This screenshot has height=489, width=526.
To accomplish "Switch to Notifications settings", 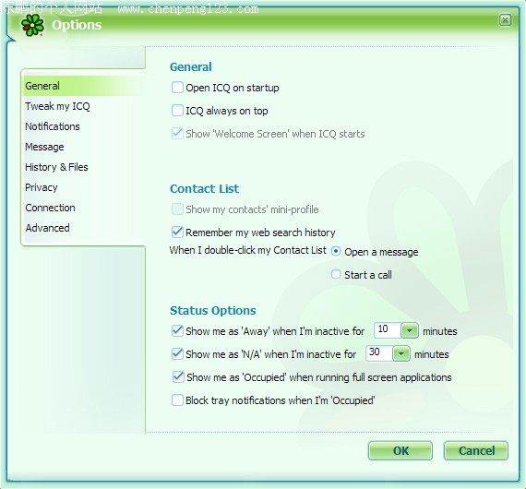I will click(x=53, y=126).
